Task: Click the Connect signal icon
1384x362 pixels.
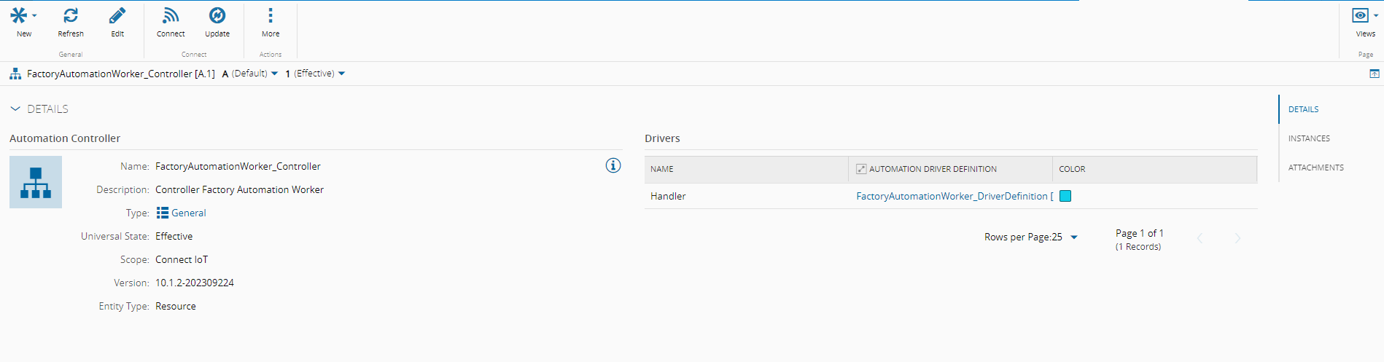Action: point(171,15)
